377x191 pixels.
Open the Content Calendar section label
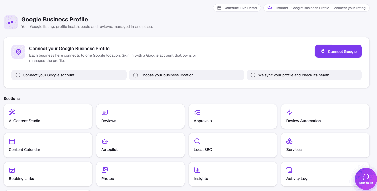tap(25, 150)
